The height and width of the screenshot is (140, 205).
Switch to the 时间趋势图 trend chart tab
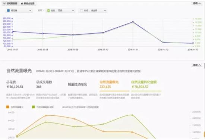pyautogui.click(x=10, y=3)
